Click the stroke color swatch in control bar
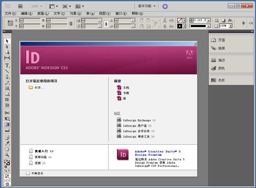256x188 pixels. [180, 26]
